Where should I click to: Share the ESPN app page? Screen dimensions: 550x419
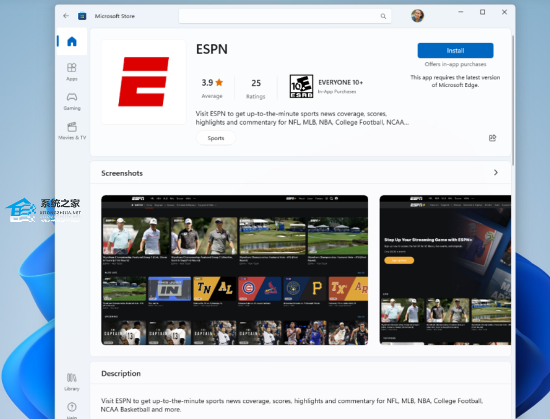tap(492, 138)
